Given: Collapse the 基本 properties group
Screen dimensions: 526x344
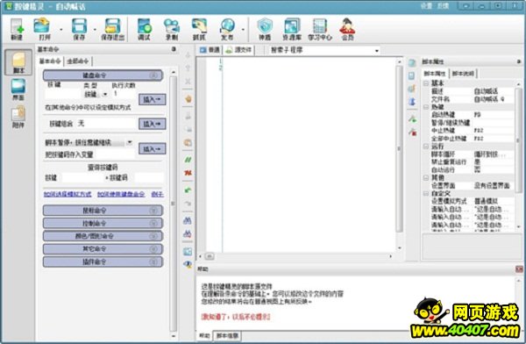Looking at the screenshot, I should point(426,83).
